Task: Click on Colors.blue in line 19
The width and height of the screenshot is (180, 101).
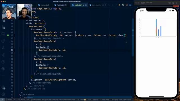Action: (x=116, y=35)
